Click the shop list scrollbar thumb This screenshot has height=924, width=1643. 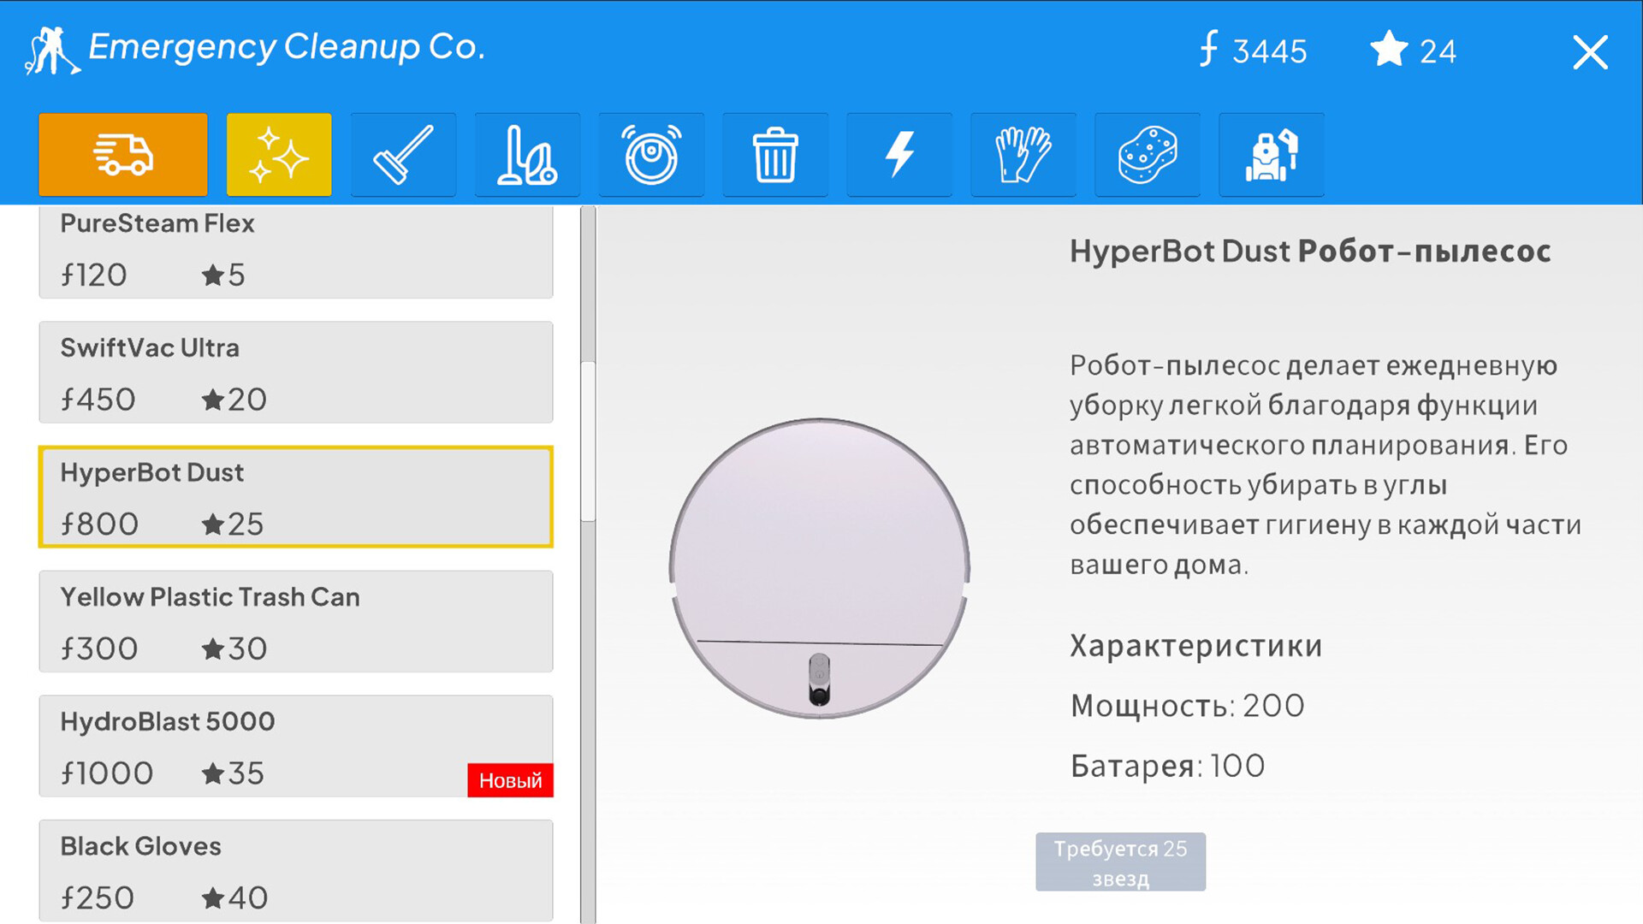tap(588, 441)
